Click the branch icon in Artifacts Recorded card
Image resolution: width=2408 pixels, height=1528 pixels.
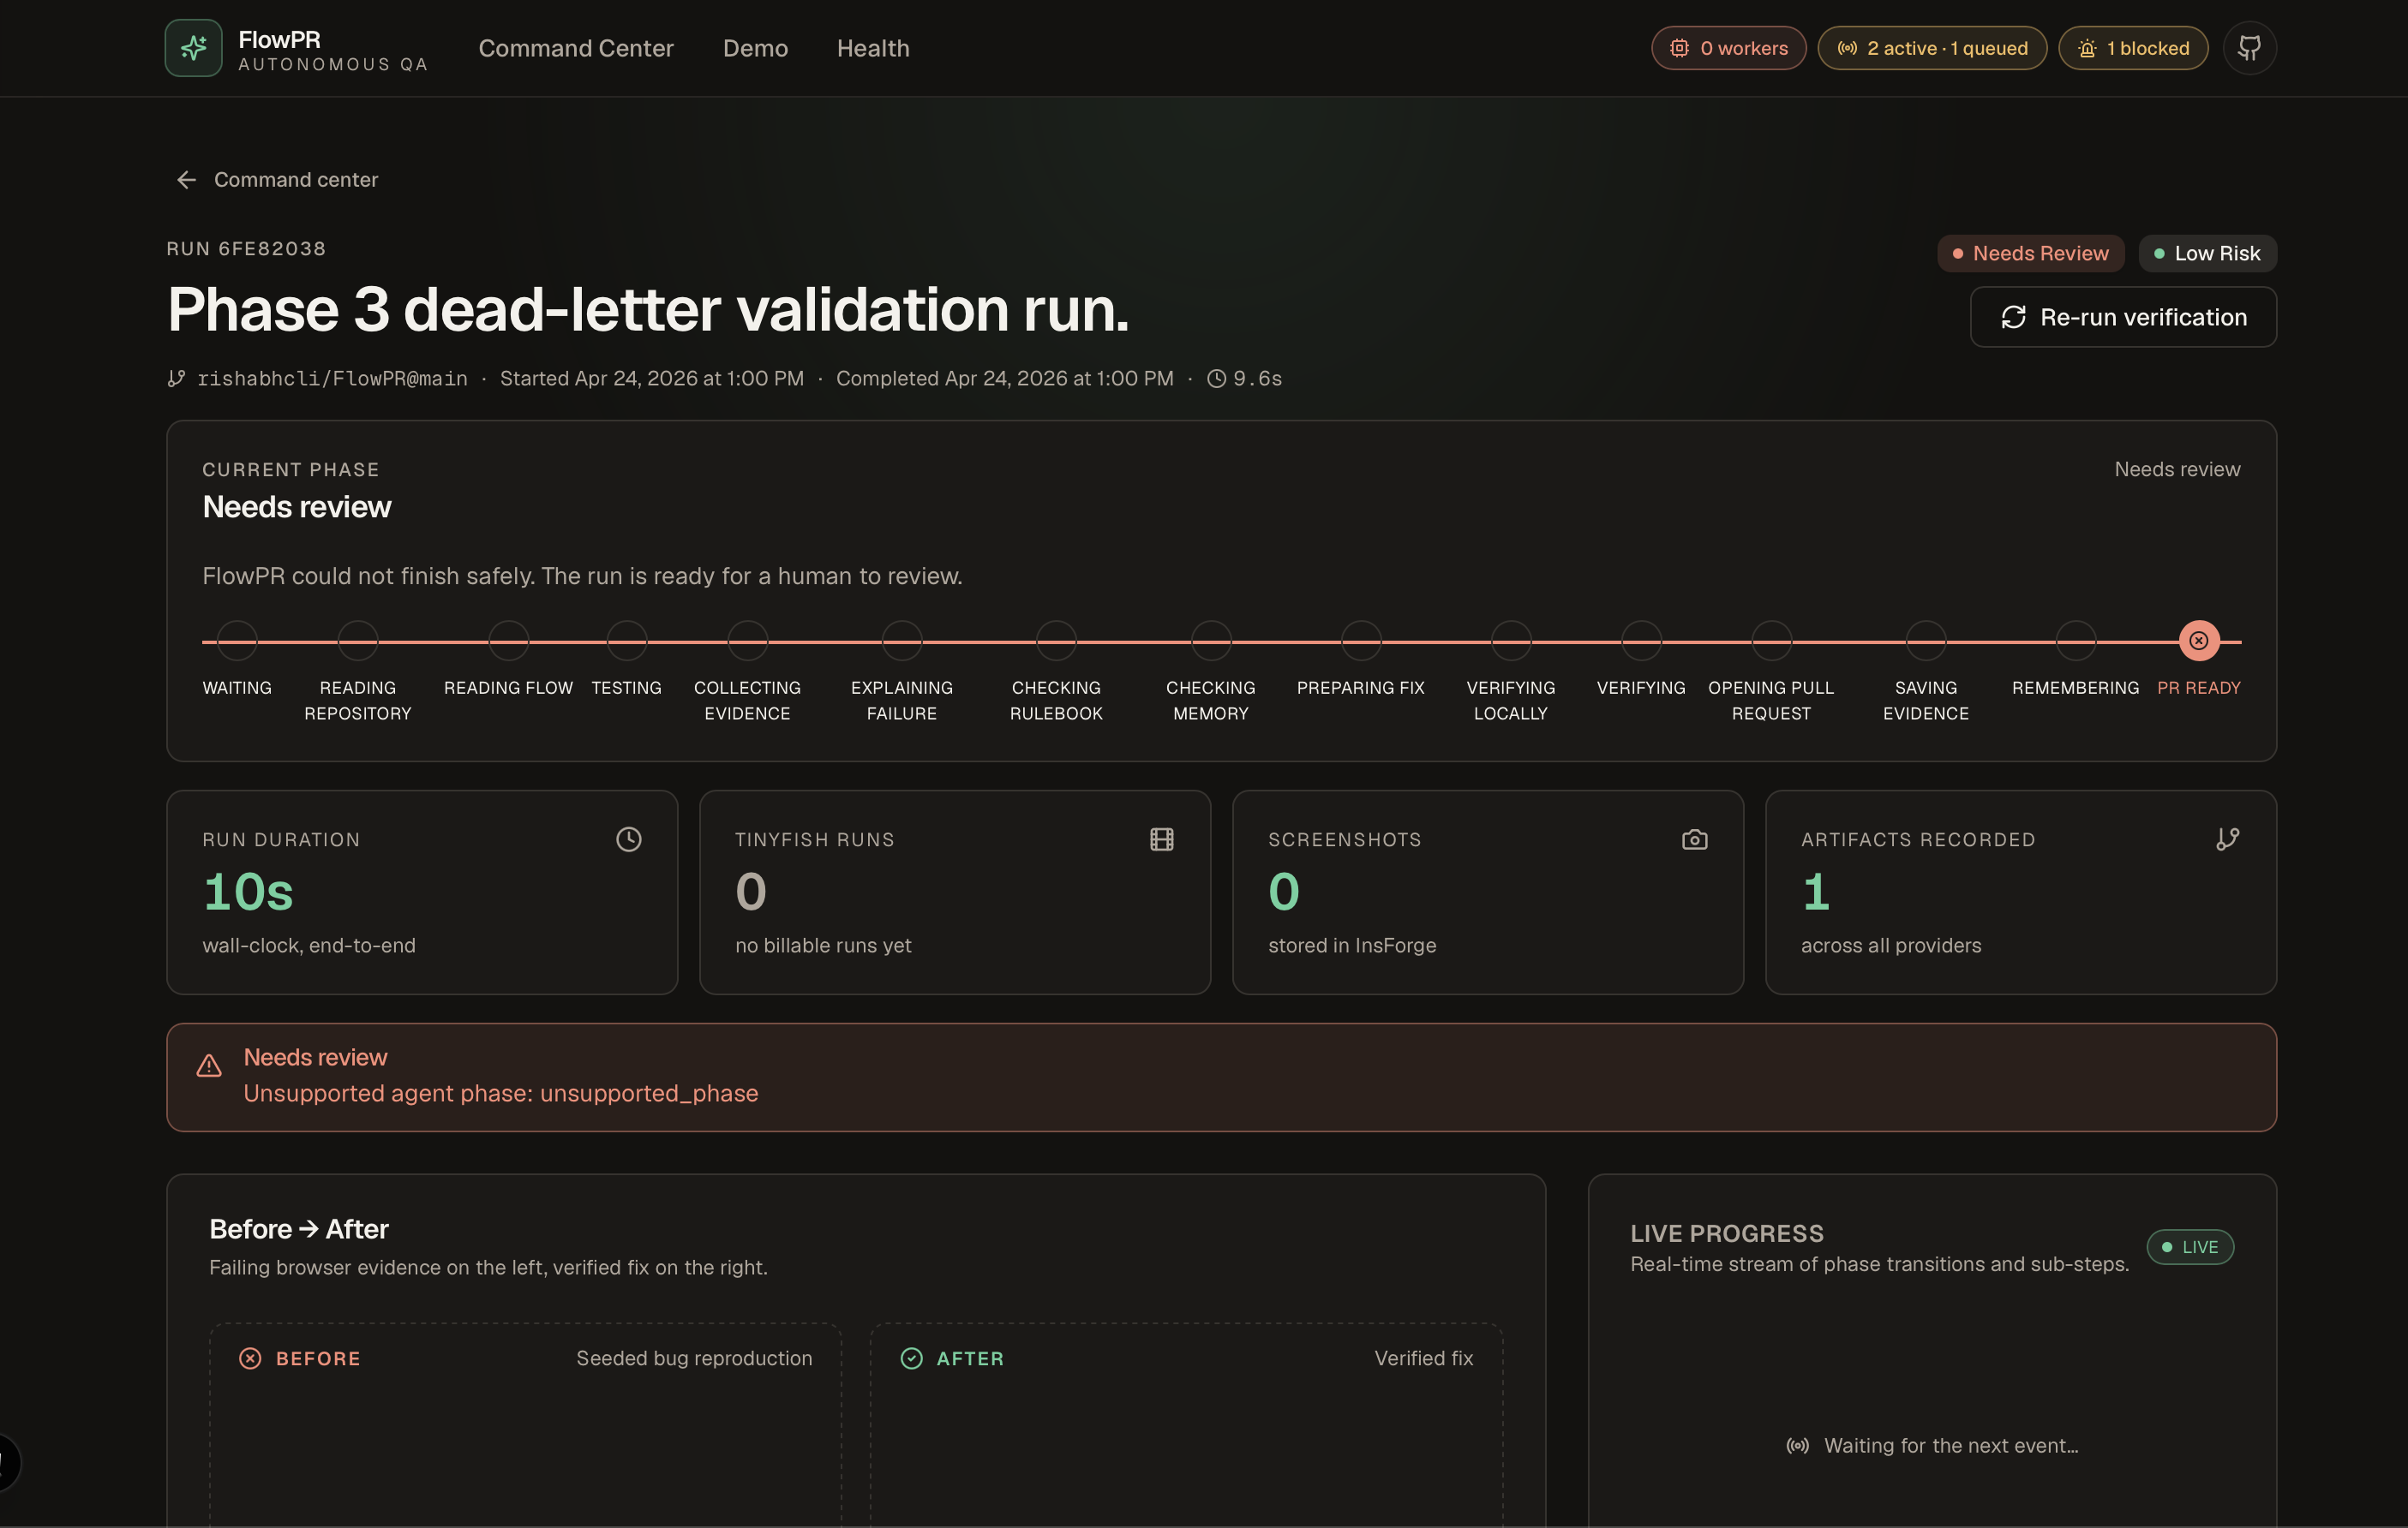point(2227,839)
